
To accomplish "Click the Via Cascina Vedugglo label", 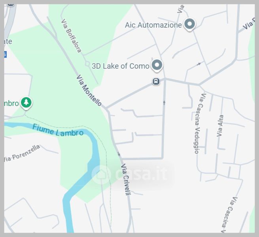I will pos(198,124).
